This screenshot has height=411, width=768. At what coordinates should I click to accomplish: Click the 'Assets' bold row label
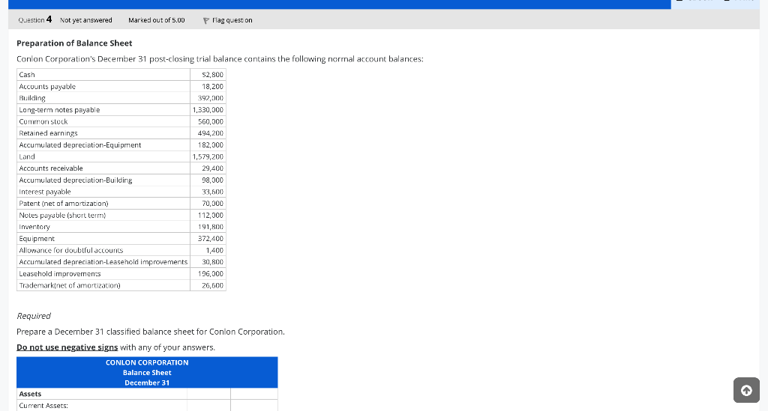pyautogui.click(x=30, y=394)
